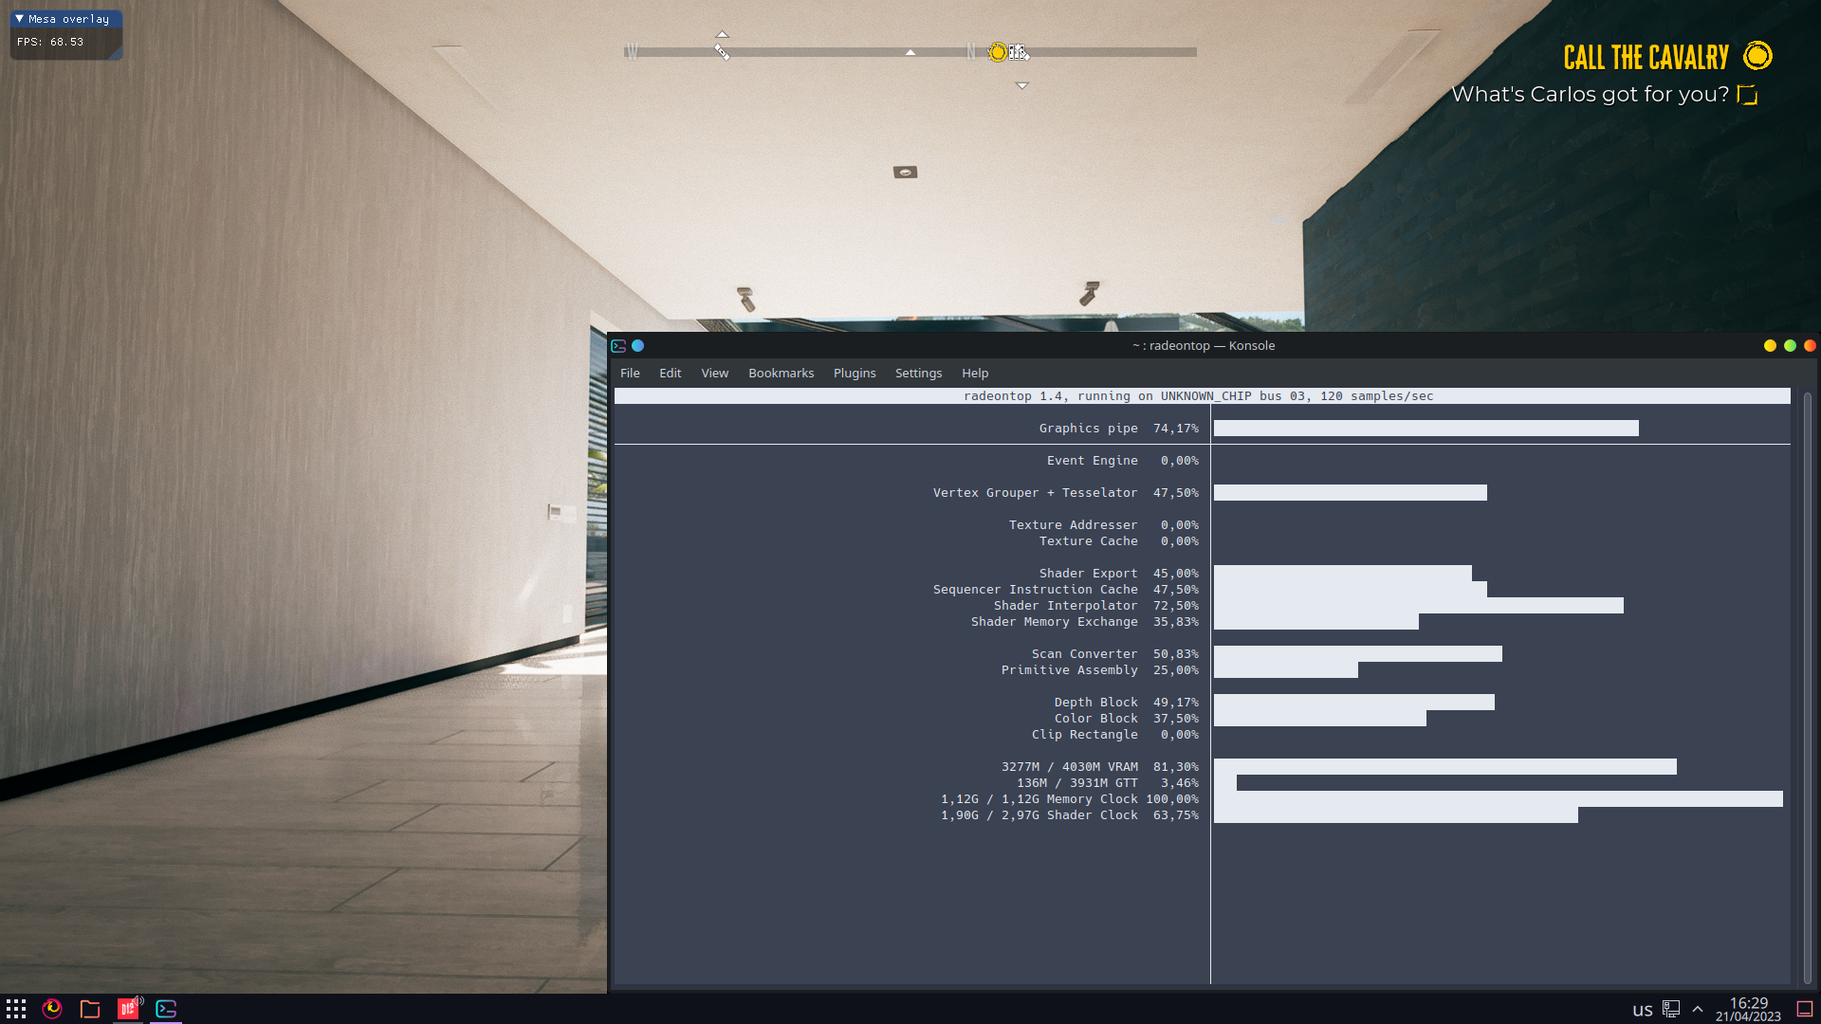Click the wired network tray icon

click(1671, 1009)
